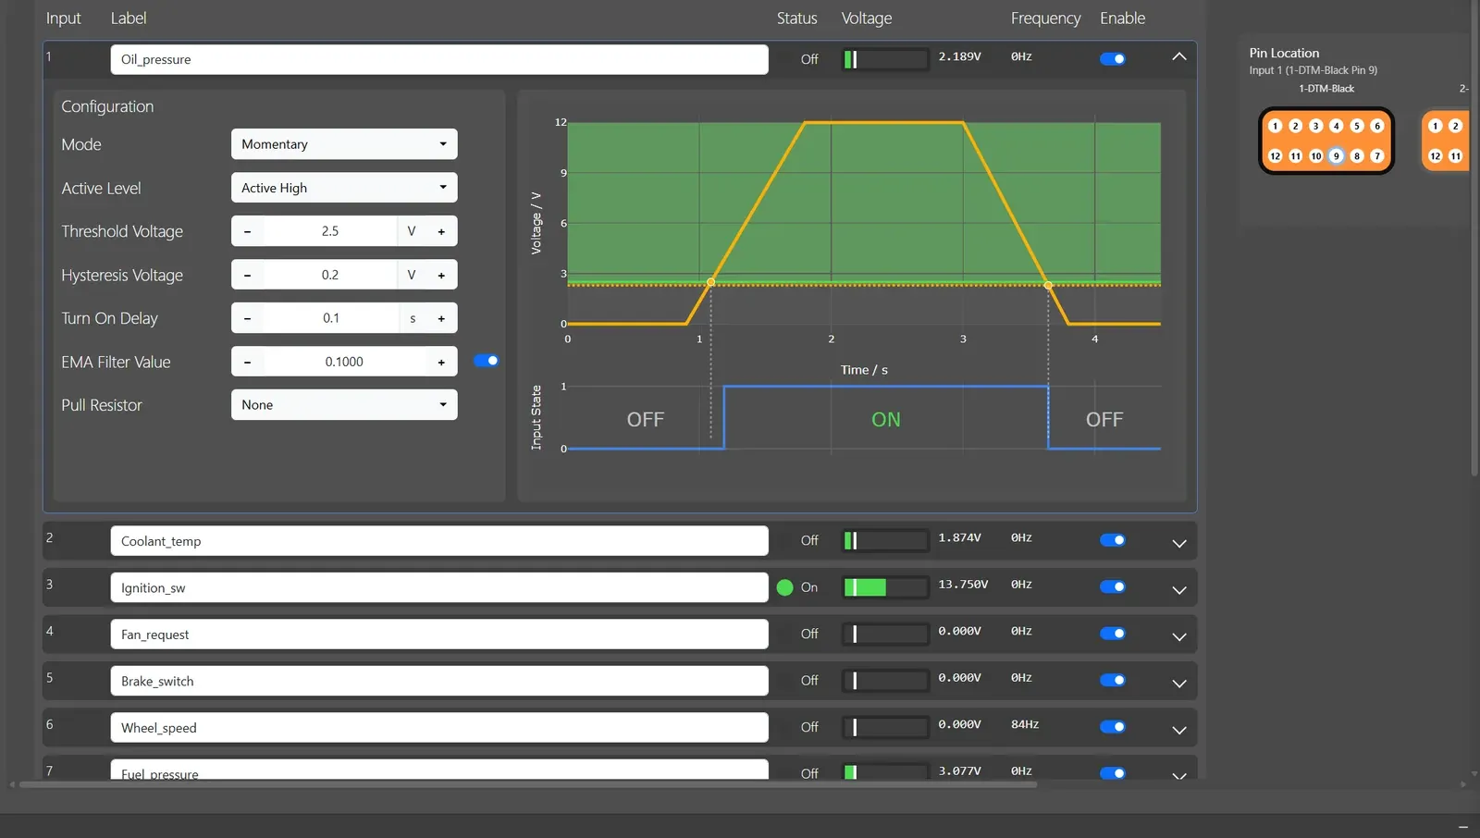Image resolution: width=1480 pixels, height=838 pixels.
Task: Click the horizontal scrollbar at the bottom
Action: tap(527, 784)
